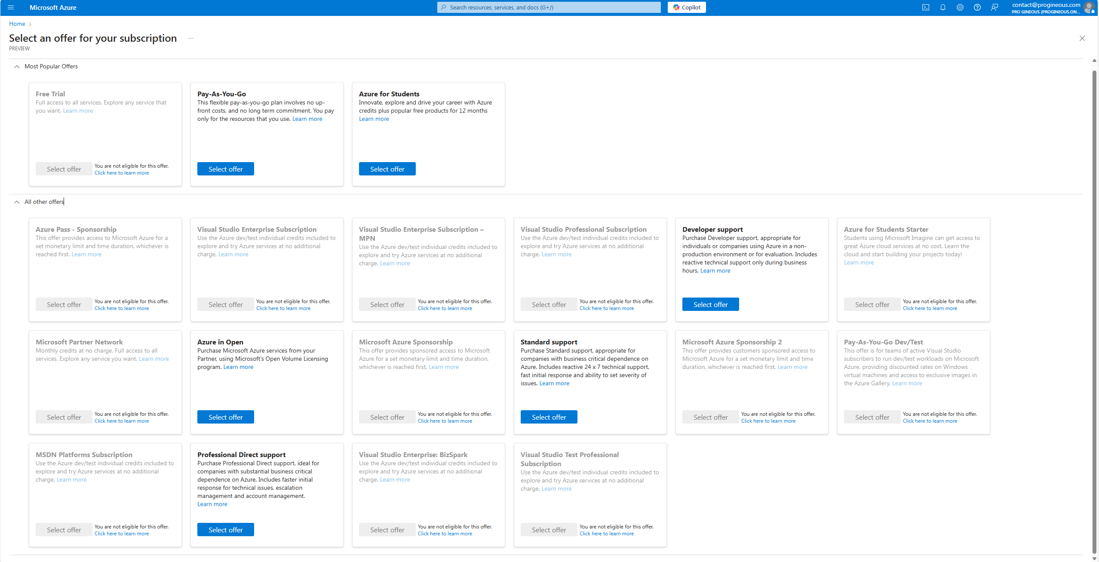Screen dimensions: 1099x562
Task: Click here to learn more under MSDN Platforms Subscription
Action: [x=122, y=534]
